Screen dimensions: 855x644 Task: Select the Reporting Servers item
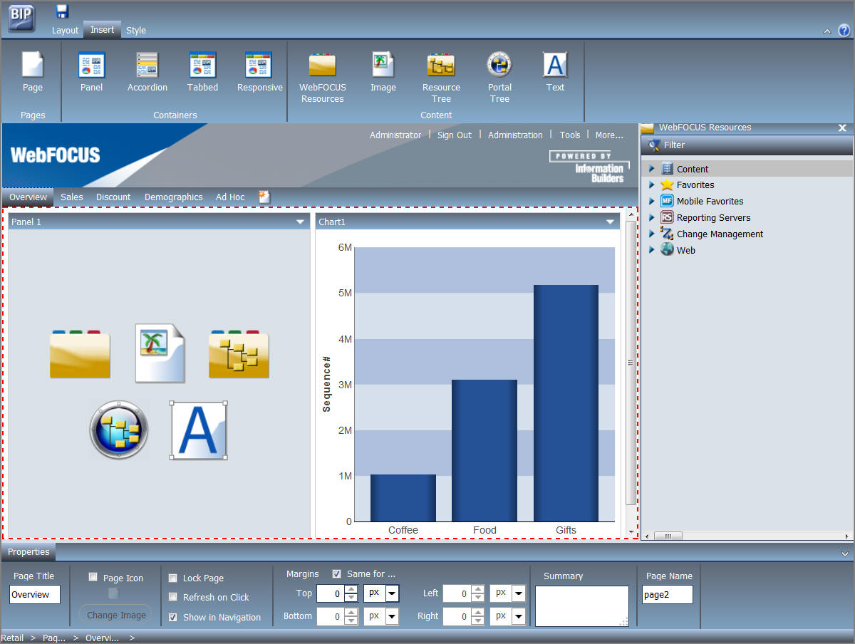pyautogui.click(x=705, y=217)
